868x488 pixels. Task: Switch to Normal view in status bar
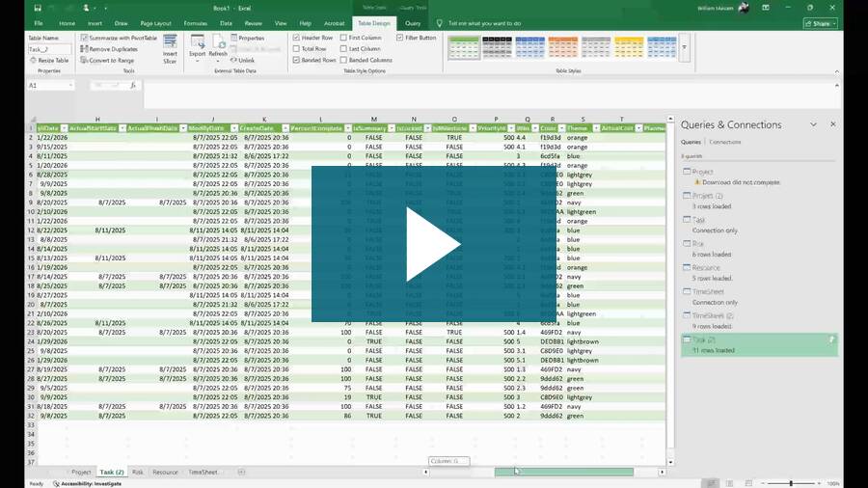[x=712, y=483]
